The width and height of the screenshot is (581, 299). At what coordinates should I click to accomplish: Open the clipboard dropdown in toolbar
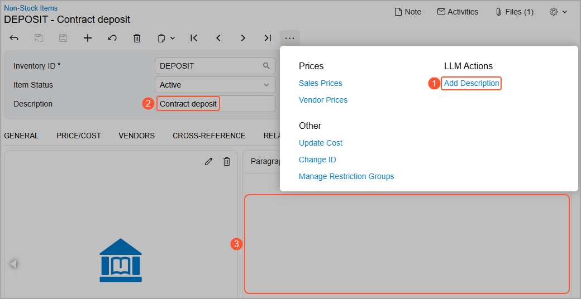pos(166,38)
